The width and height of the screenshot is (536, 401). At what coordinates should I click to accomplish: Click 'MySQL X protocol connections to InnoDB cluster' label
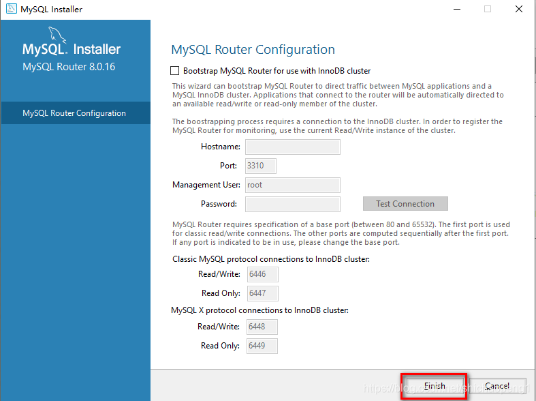(259, 310)
